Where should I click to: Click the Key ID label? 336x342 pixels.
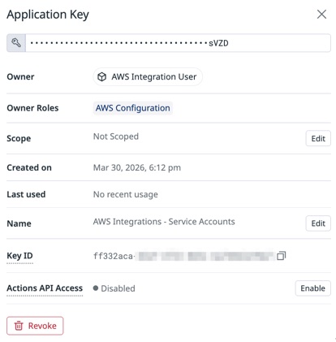[19, 256]
